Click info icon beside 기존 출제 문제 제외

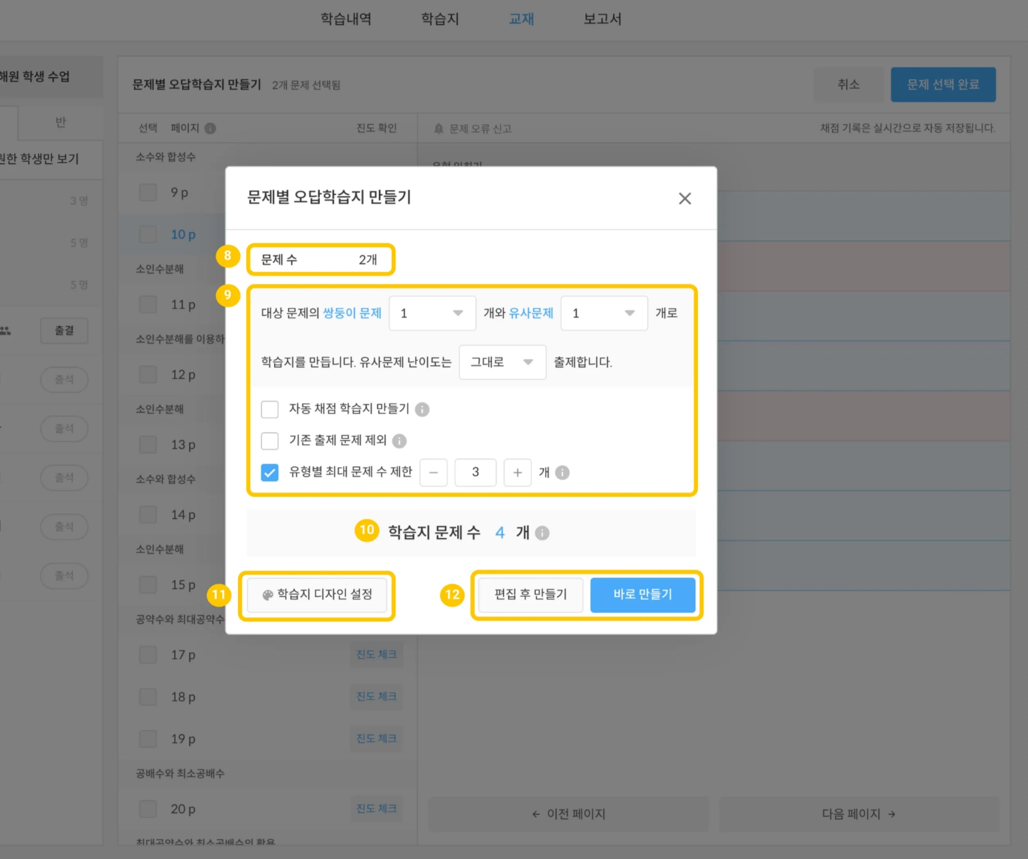coord(399,441)
